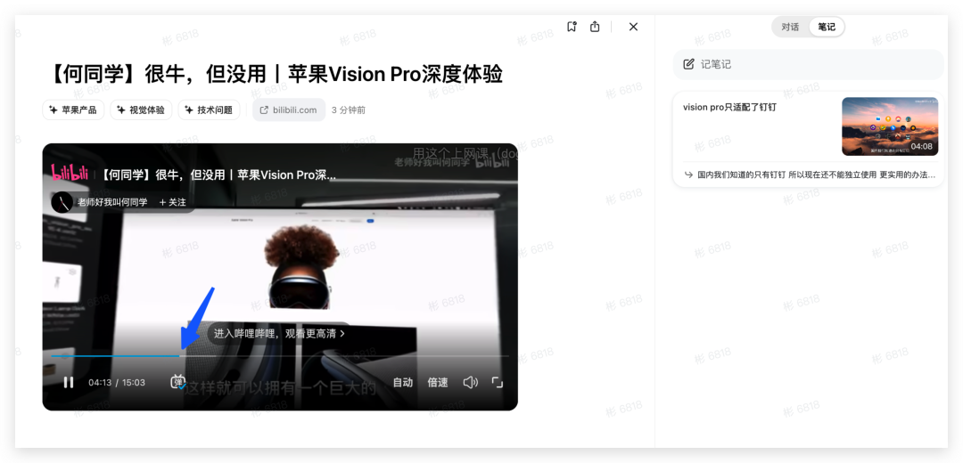
Task: Select the 视觉体验 tag
Action: tap(141, 110)
